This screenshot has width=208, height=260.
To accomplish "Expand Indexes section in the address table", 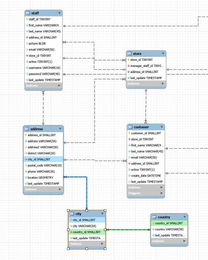I will click(x=60, y=189).
